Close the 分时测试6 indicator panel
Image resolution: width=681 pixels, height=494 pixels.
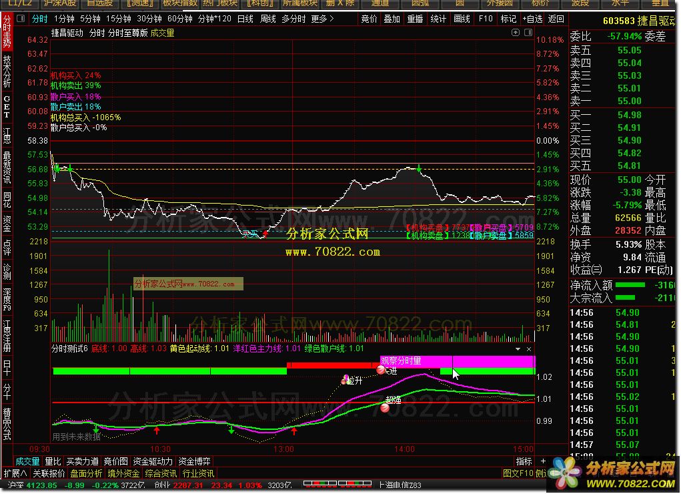point(529,349)
